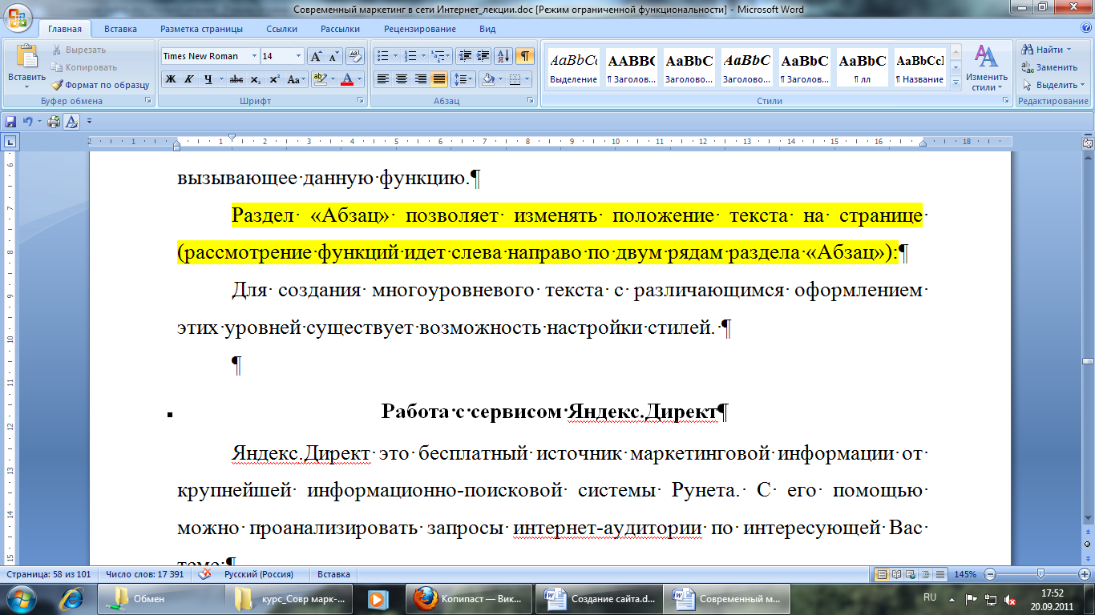
Task: Click the Decrease Indent icon
Action: tap(464, 56)
